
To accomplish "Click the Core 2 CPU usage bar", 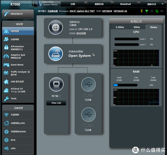I will [x=127, y=44].
